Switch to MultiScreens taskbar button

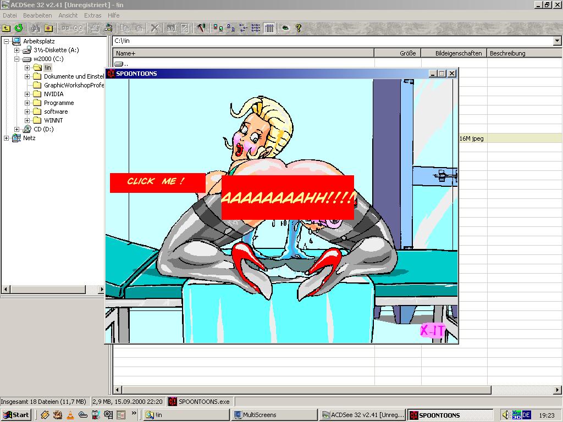tap(274, 415)
